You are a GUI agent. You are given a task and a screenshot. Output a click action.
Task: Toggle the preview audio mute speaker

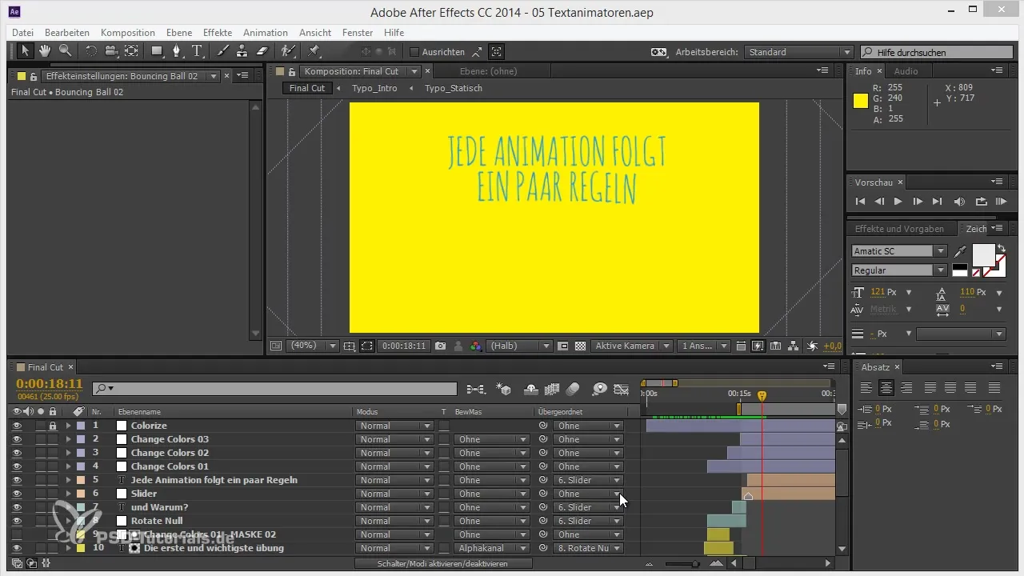[x=959, y=202]
